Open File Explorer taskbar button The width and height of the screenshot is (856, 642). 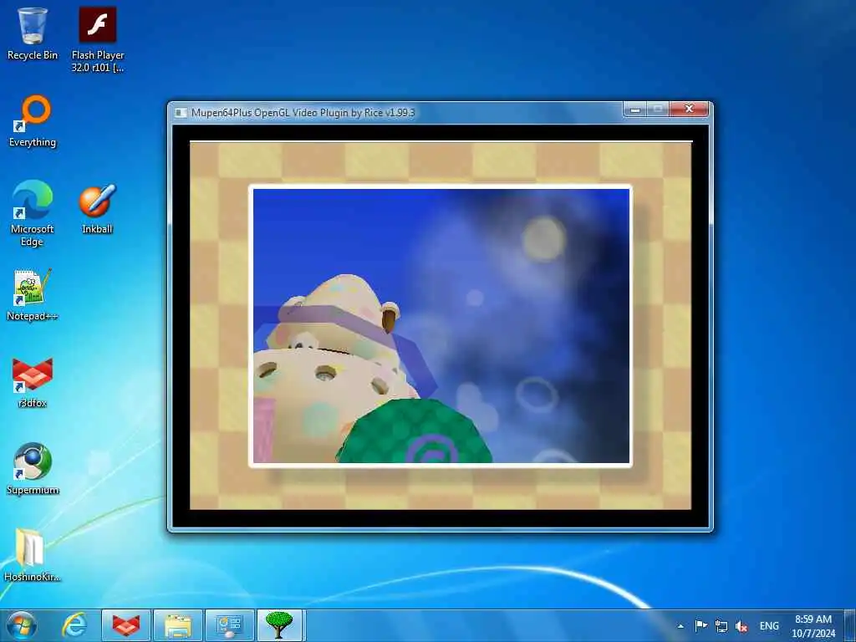pyautogui.click(x=178, y=625)
